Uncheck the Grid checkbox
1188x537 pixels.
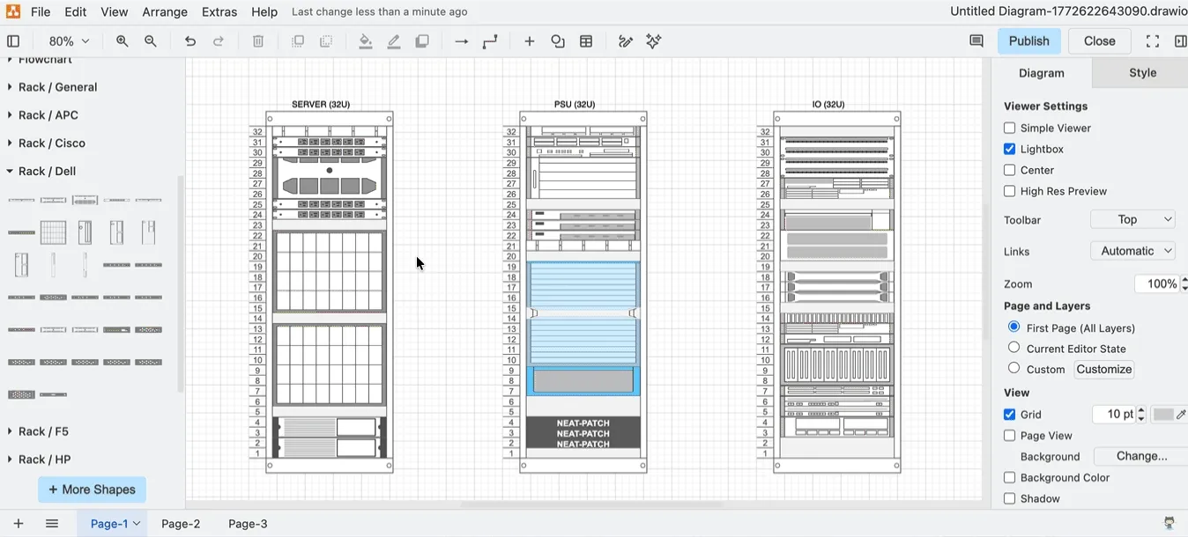click(x=1010, y=415)
